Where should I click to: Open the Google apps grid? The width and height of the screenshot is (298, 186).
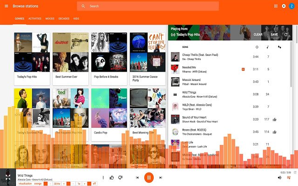[276, 6]
